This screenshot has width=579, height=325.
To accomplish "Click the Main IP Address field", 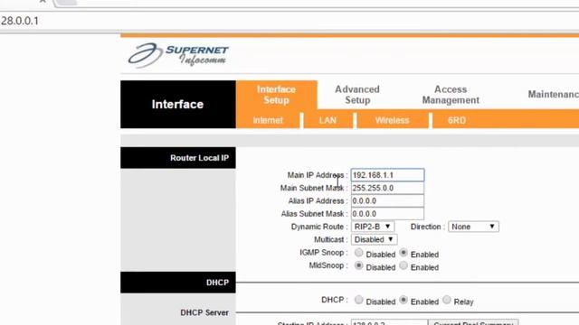I will pyautogui.click(x=387, y=175).
